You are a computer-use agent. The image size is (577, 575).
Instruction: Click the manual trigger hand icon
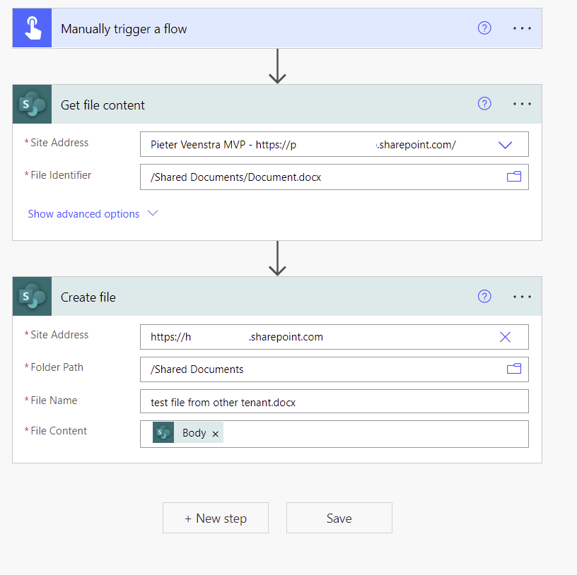[32, 28]
